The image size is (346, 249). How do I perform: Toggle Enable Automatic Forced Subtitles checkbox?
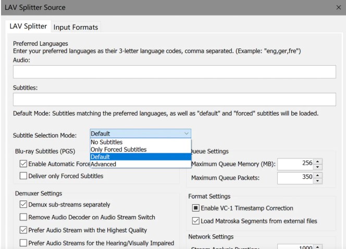[22, 165]
